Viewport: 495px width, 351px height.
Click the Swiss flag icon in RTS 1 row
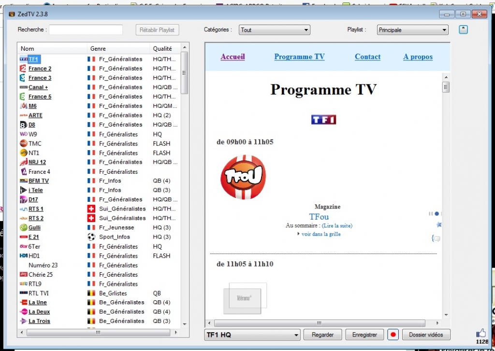tap(91, 209)
